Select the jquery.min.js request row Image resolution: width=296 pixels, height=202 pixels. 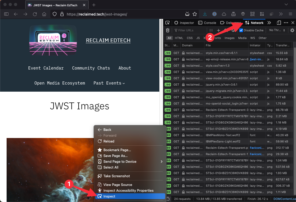coord(228,85)
